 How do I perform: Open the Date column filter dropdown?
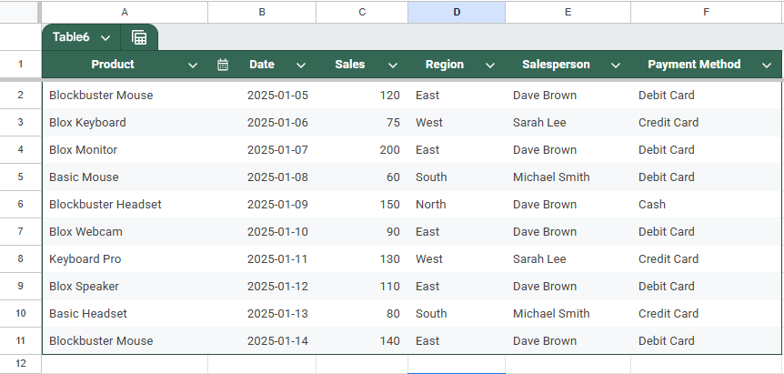[301, 65]
